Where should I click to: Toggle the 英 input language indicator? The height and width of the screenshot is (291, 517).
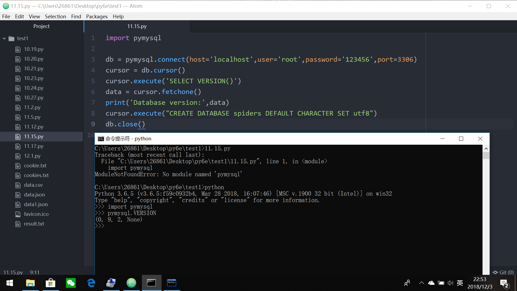coord(460,283)
